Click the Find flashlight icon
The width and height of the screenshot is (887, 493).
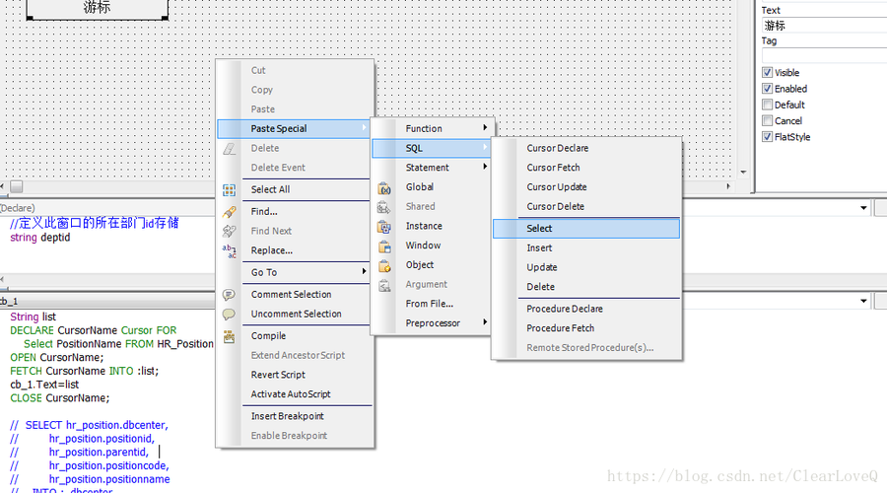pyautogui.click(x=229, y=212)
